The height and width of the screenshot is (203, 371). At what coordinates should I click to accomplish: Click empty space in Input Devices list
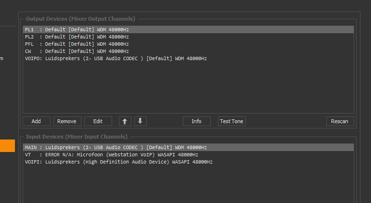[x=188, y=185]
